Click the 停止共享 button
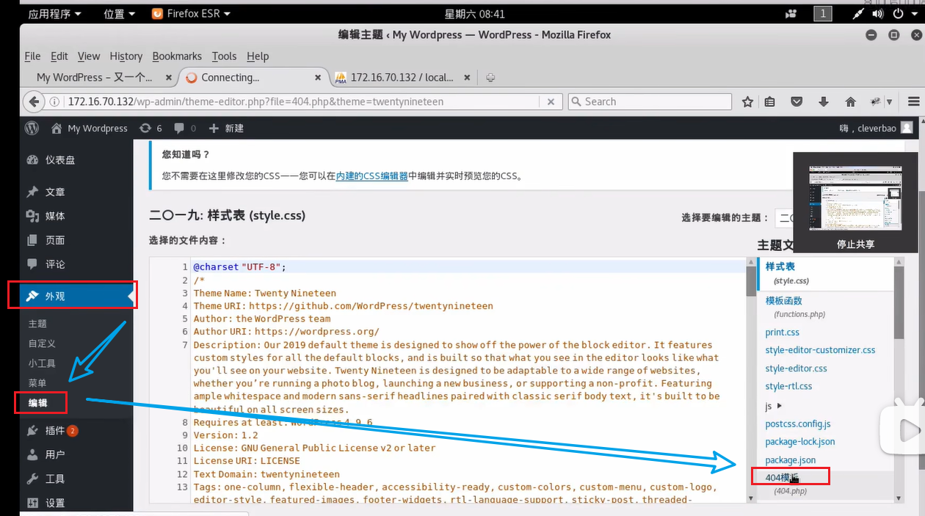Viewport: 925px width, 516px height. tap(856, 244)
